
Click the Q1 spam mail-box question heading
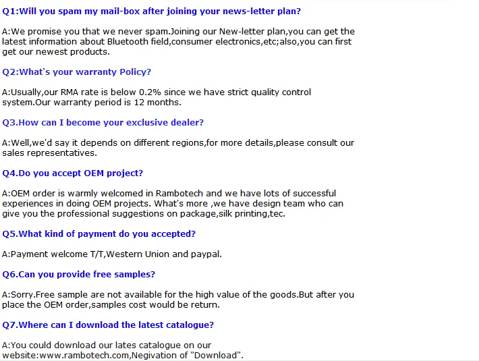(x=151, y=11)
